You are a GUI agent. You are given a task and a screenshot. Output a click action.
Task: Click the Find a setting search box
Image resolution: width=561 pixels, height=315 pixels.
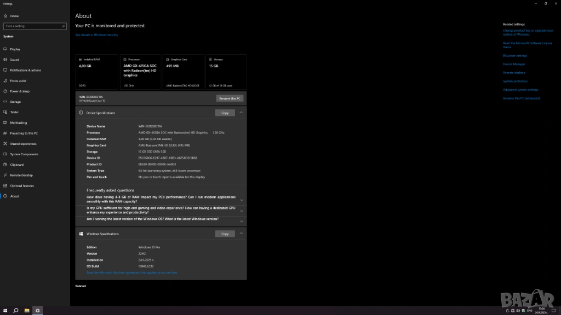[x=35, y=26]
